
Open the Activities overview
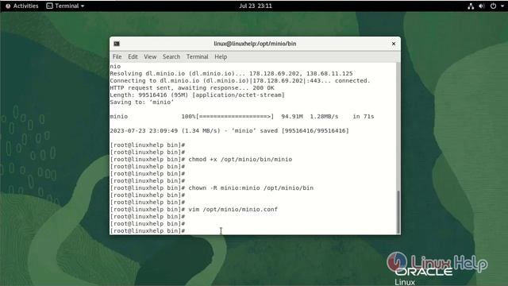pyautogui.click(x=21, y=6)
